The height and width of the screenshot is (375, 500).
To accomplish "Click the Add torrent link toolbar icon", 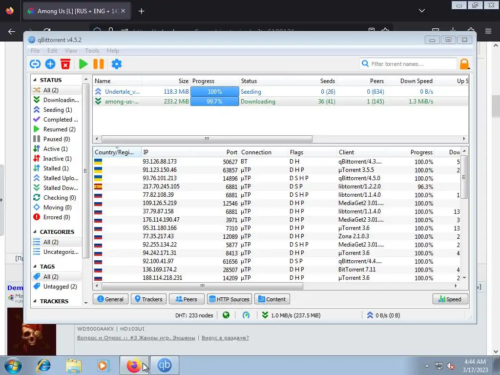I will point(35,64).
